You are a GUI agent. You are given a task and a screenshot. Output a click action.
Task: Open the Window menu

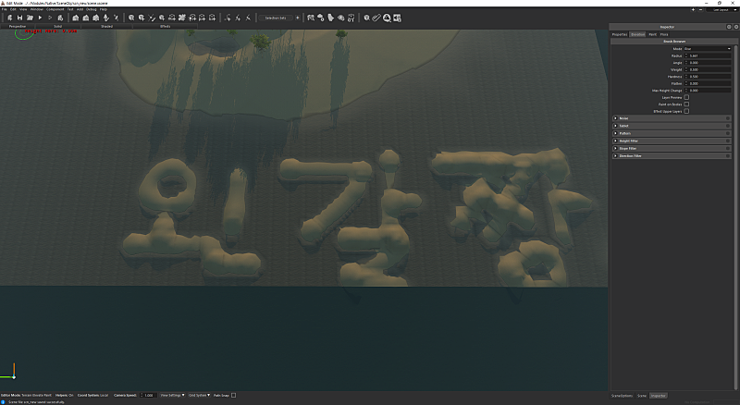tap(37, 9)
